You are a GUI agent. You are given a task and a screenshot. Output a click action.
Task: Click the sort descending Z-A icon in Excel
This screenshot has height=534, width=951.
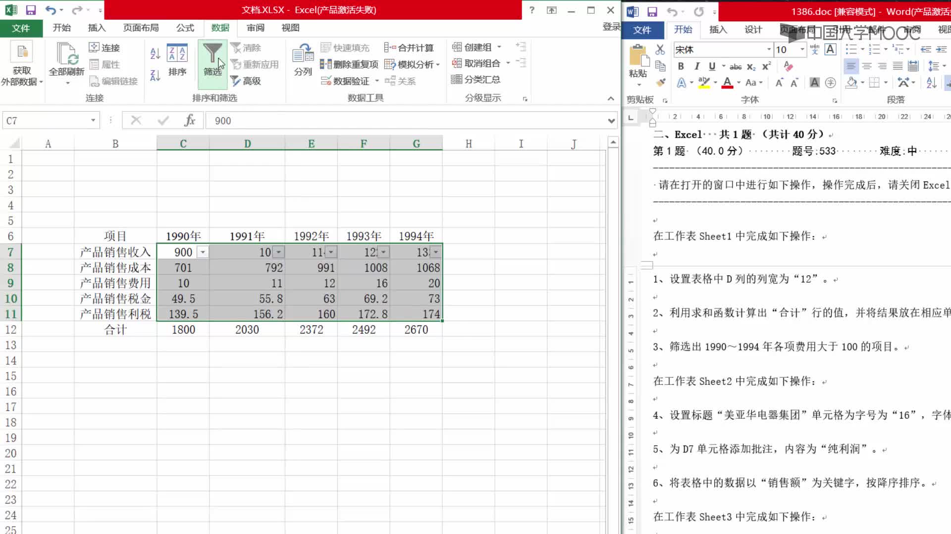coord(155,76)
